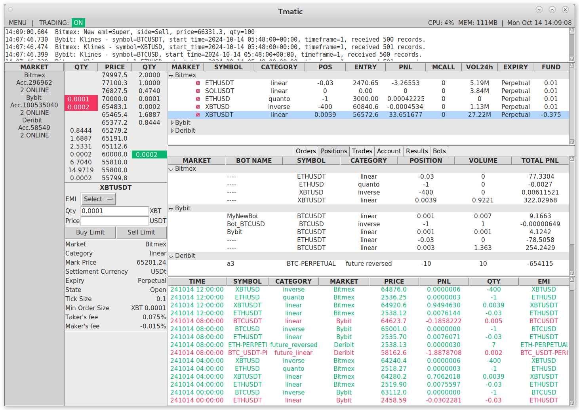This screenshot has height=410, width=579.
Task: Open the EMI Select dropdown
Action: point(98,199)
